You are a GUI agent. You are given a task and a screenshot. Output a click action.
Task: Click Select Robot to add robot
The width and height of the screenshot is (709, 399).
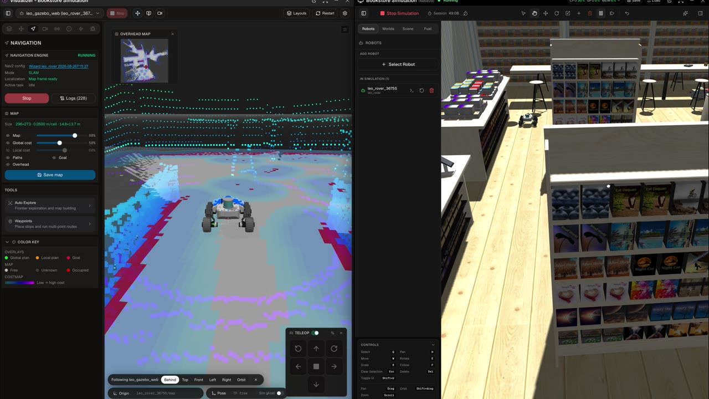[398, 64]
